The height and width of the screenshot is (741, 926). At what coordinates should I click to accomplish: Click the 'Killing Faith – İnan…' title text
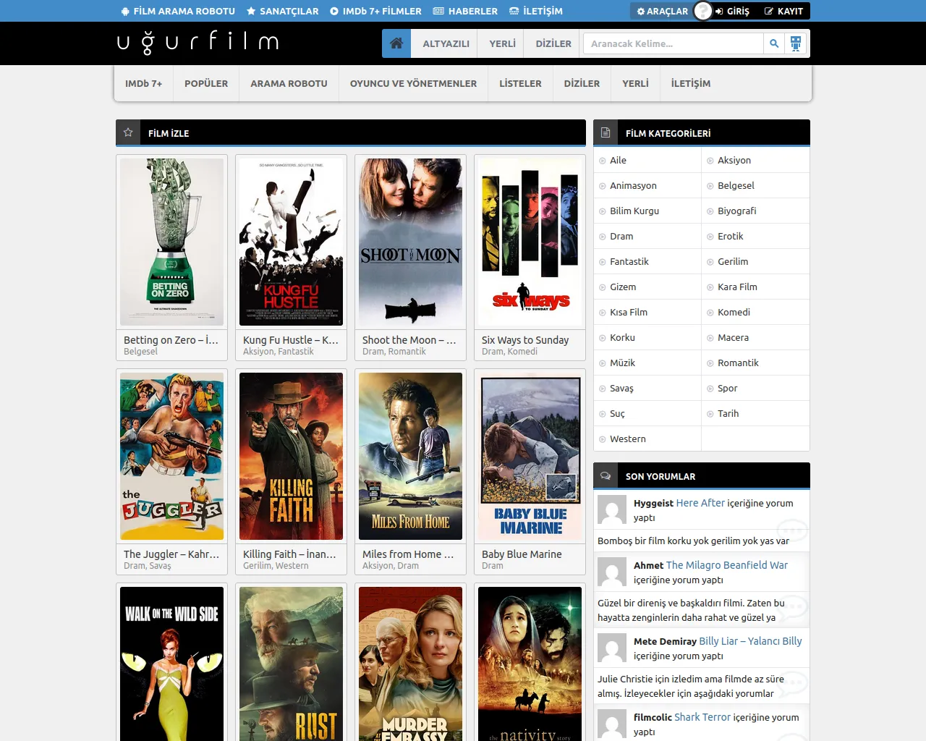[289, 554]
